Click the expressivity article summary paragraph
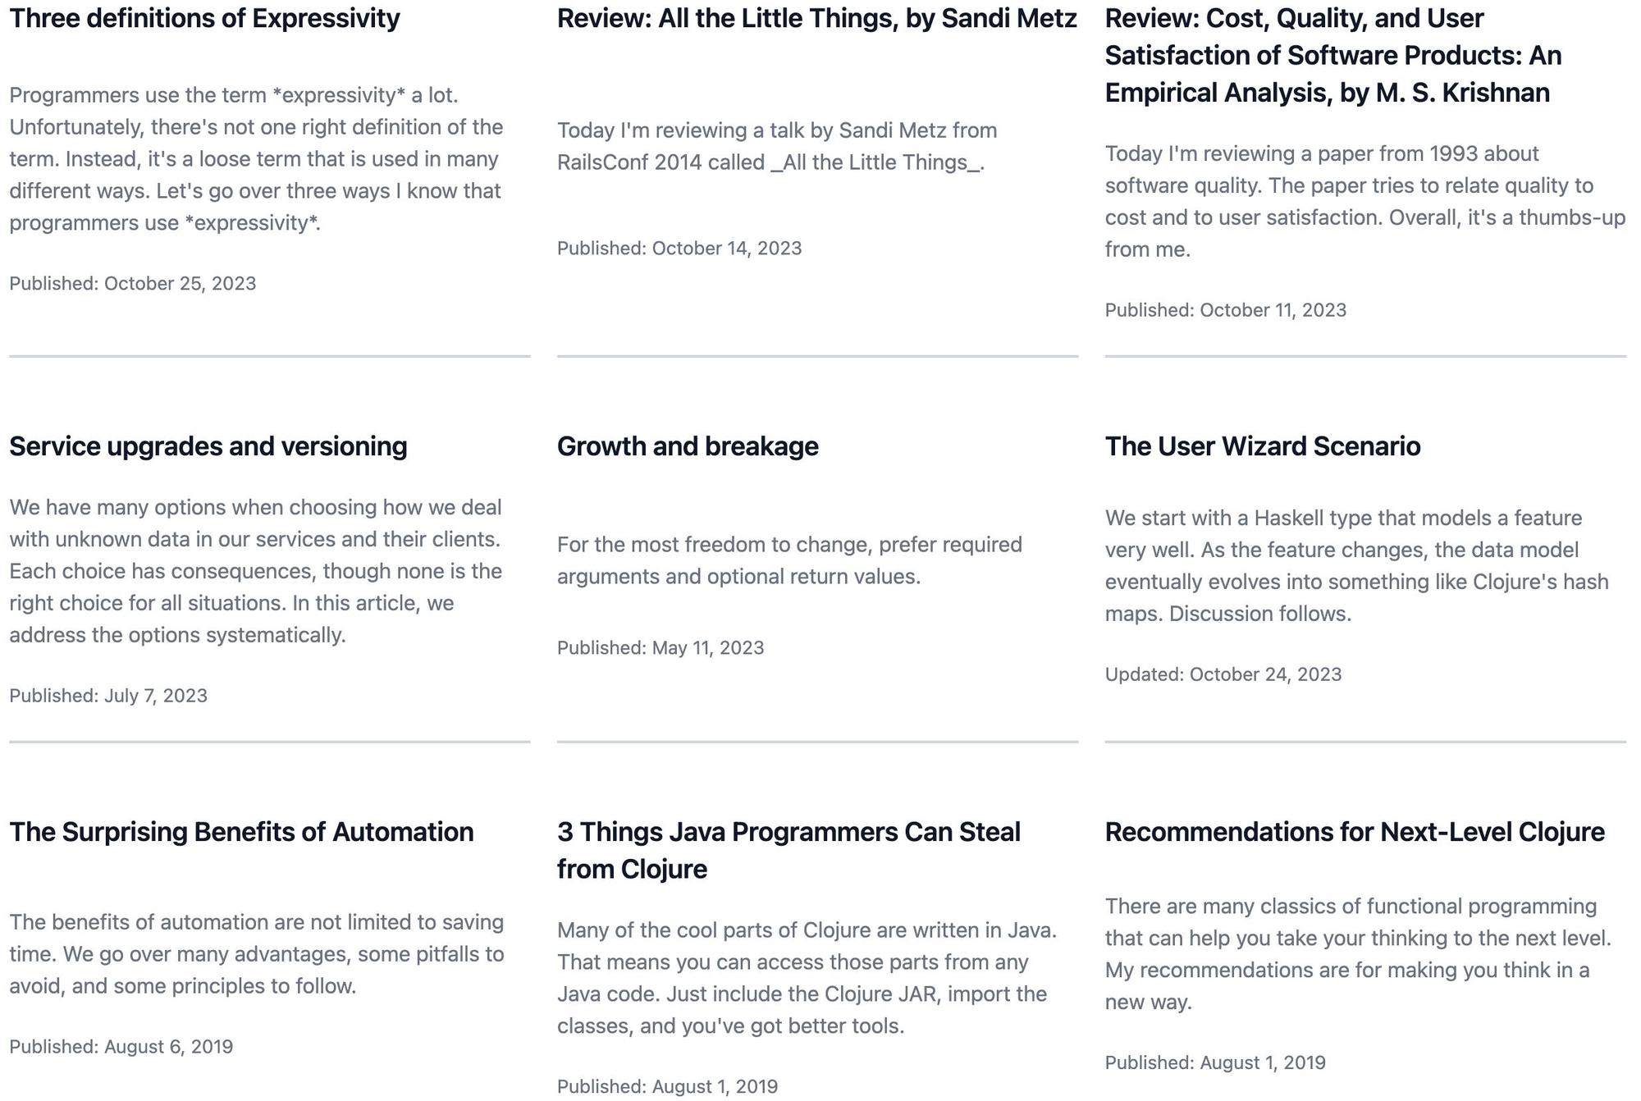 pos(256,159)
